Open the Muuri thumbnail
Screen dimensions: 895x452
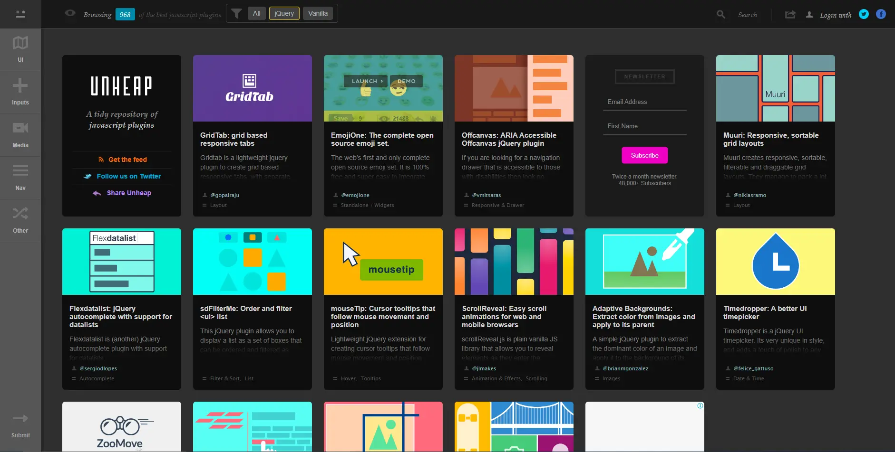776,88
